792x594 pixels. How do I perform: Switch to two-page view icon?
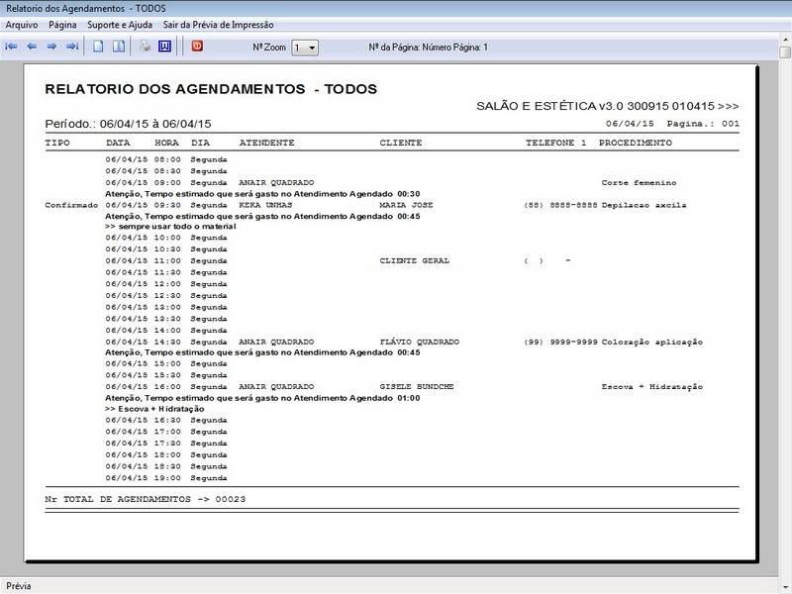118,47
